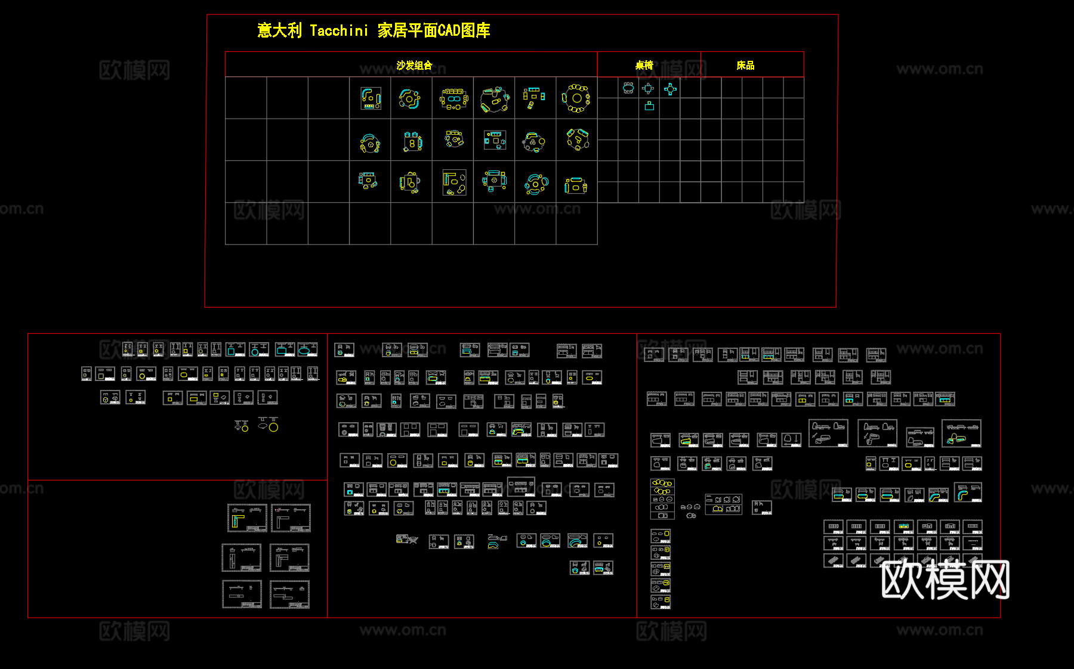Select the cyan round table four-seat block
The width and height of the screenshot is (1074, 669).
[671, 89]
